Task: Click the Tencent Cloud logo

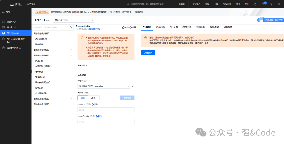Action: (16, 4)
